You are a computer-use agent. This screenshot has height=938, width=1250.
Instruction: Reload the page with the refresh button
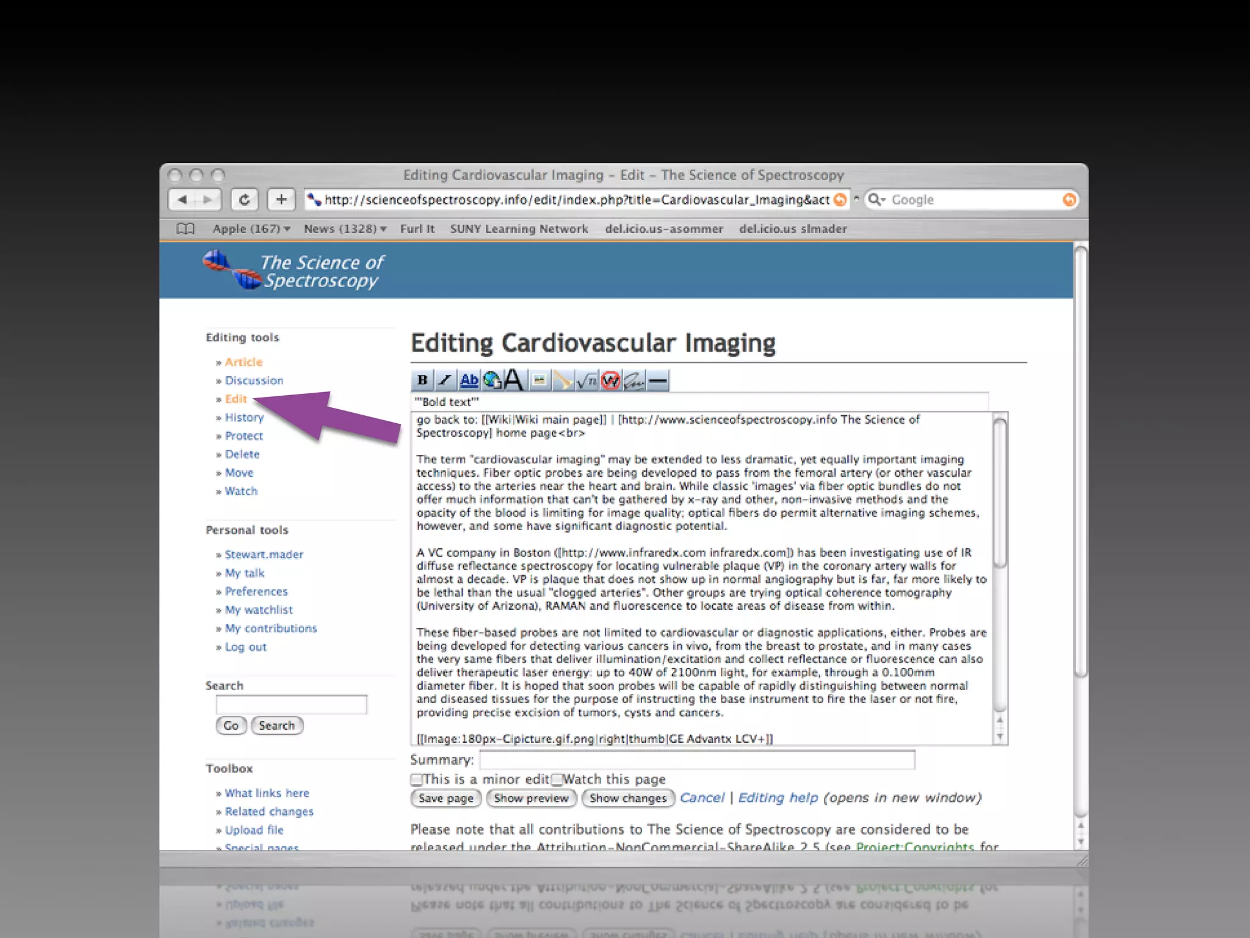pos(245,200)
